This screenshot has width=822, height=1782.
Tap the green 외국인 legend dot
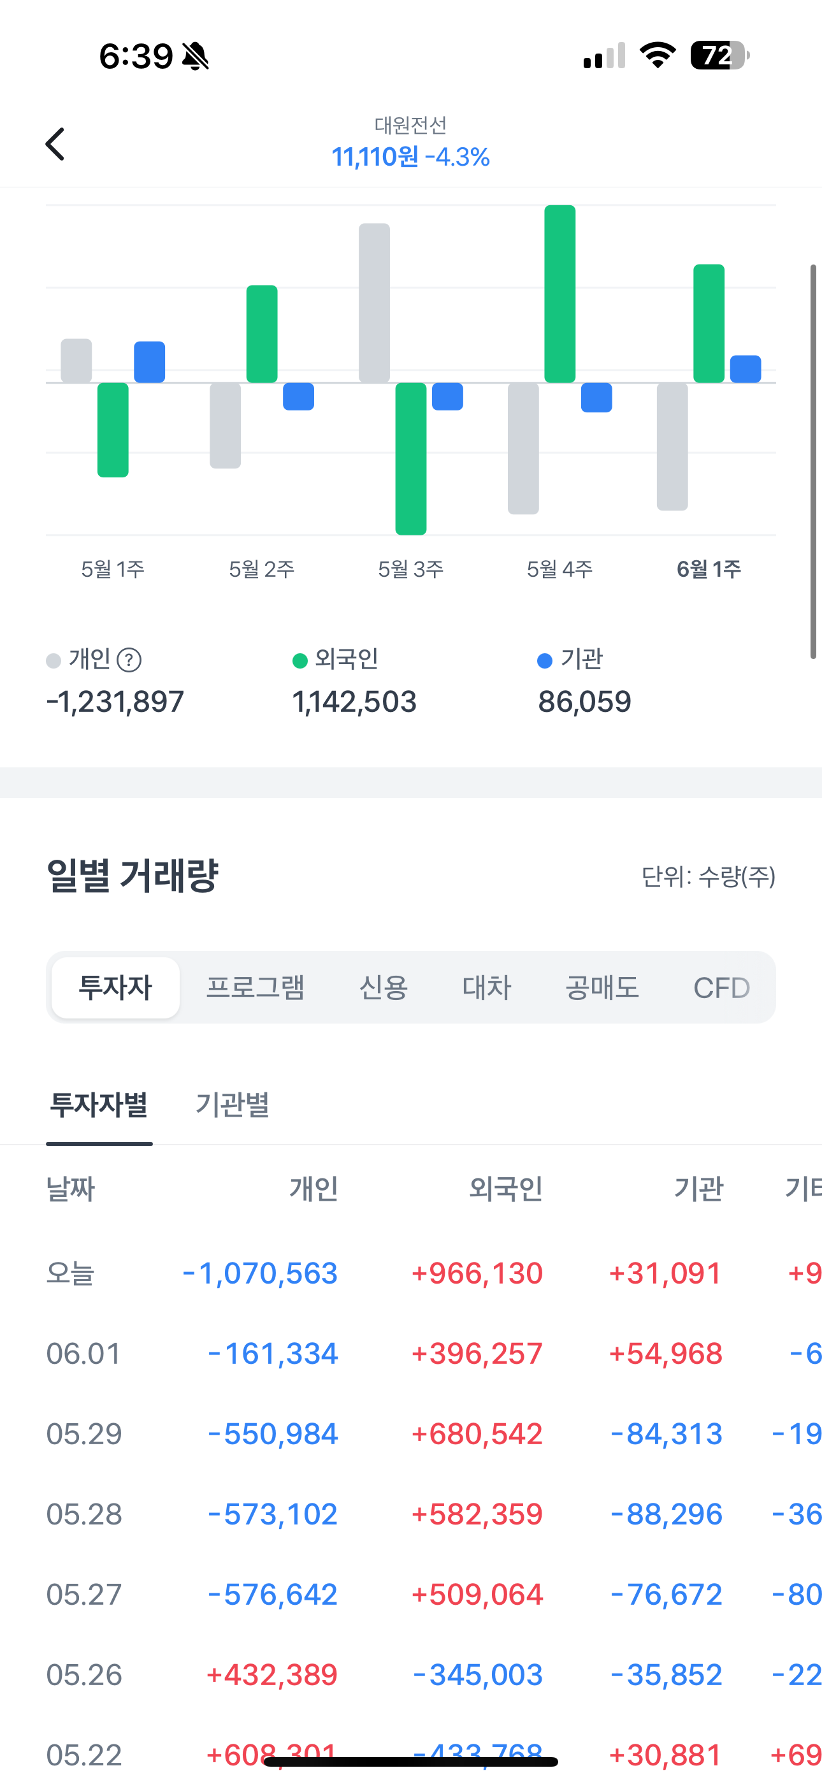pos(299,662)
